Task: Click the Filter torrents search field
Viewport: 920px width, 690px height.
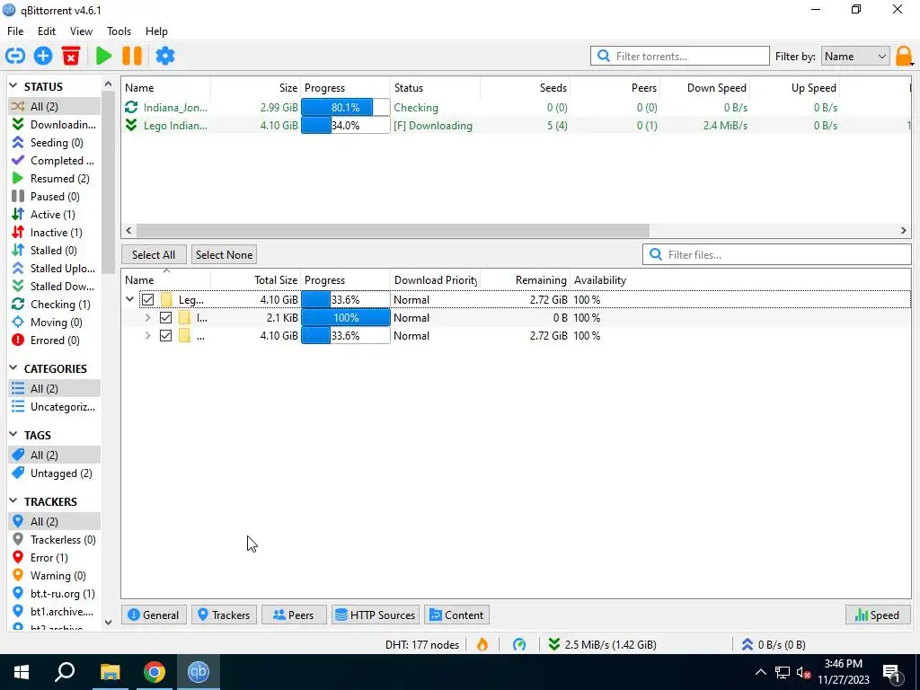Action: pyautogui.click(x=679, y=57)
